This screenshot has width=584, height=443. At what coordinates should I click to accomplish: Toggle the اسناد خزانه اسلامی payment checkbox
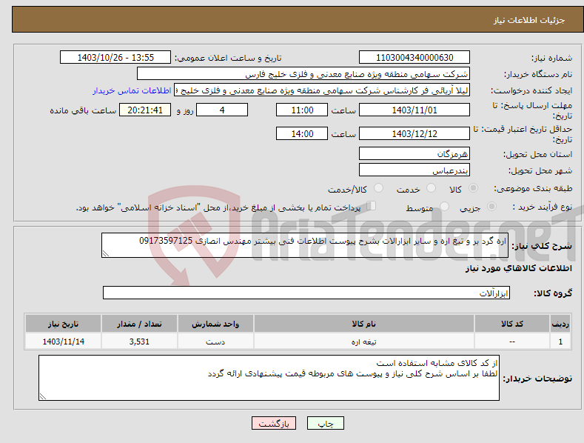pyautogui.click(x=372, y=206)
